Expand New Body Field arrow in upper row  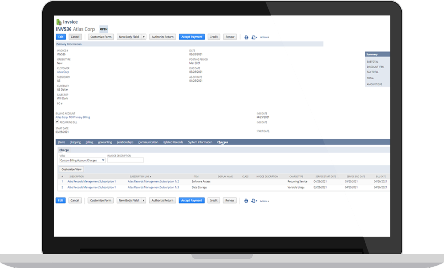[x=144, y=37]
